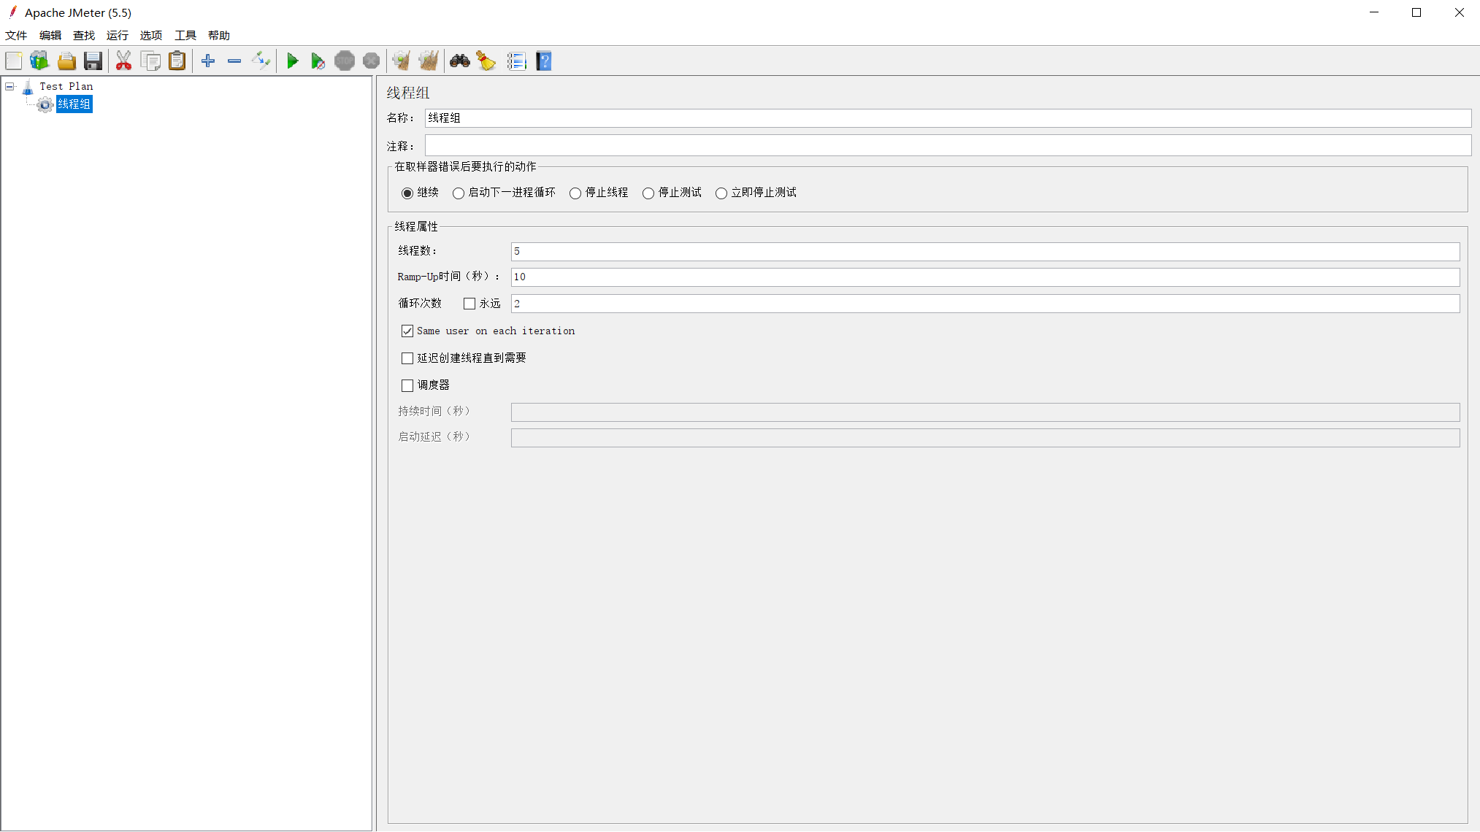Image resolution: width=1480 pixels, height=832 pixels.
Task: Open the Templates icon in toolbar
Action: [x=39, y=61]
